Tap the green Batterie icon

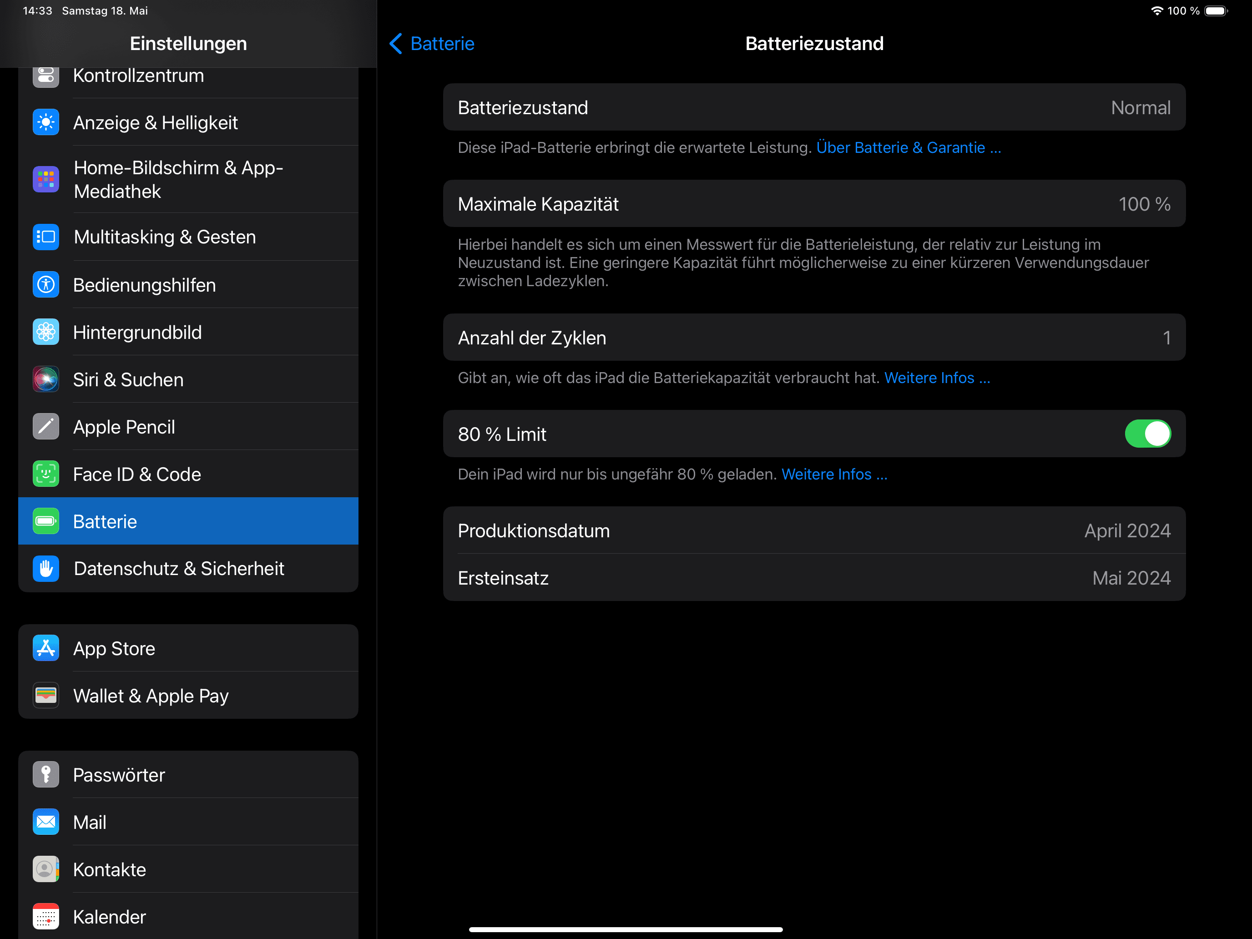(46, 521)
